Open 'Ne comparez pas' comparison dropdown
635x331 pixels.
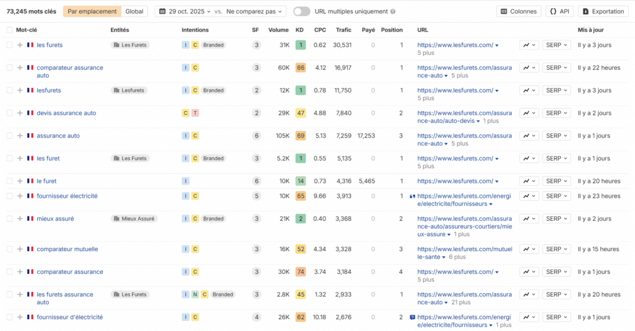coord(254,11)
